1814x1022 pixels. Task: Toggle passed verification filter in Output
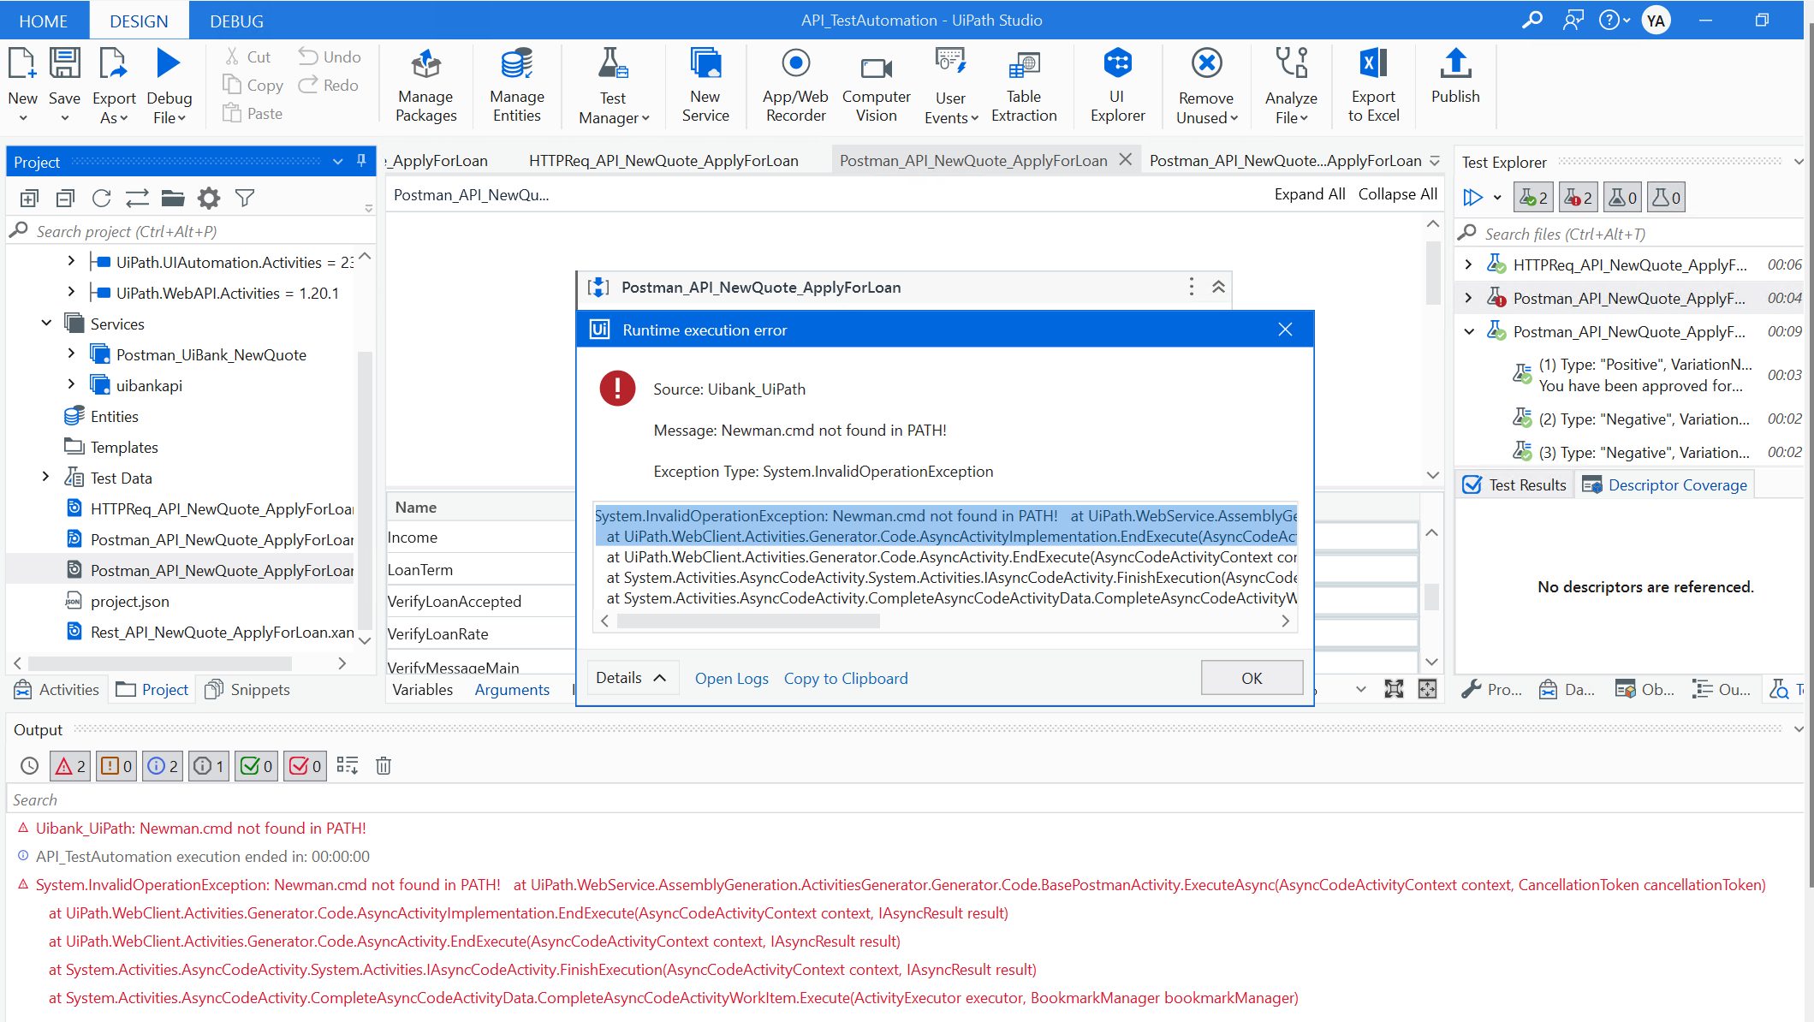256,766
